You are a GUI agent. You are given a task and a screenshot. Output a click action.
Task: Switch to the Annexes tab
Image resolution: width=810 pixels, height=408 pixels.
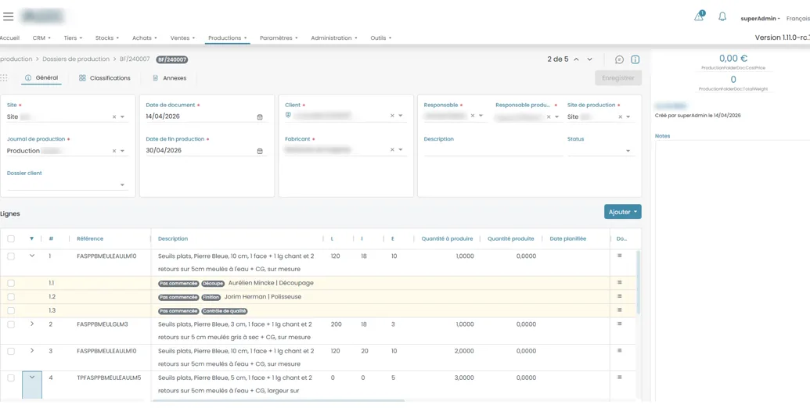click(170, 78)
